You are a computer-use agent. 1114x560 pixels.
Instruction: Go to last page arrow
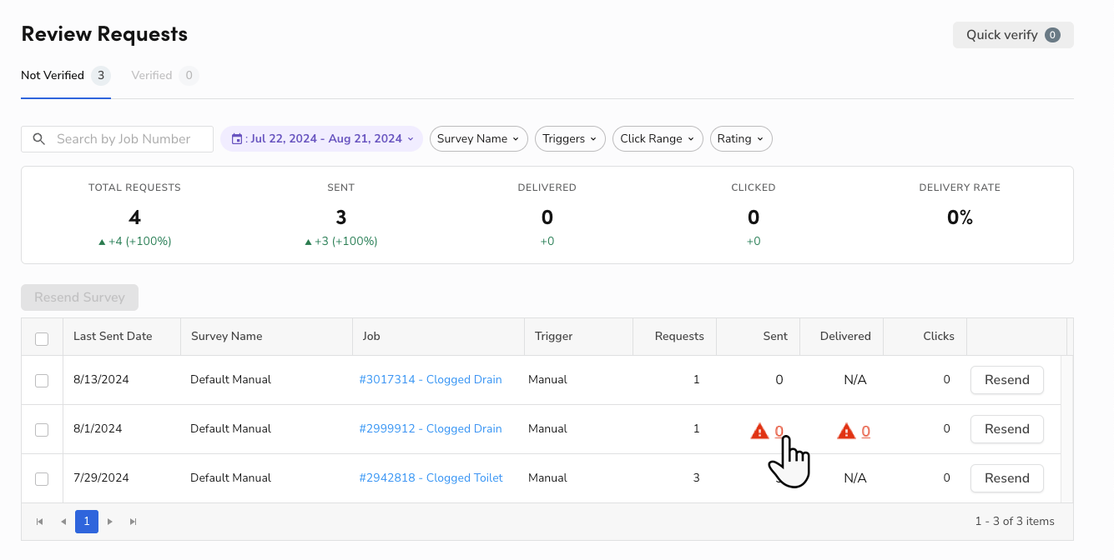coord(133,522)
